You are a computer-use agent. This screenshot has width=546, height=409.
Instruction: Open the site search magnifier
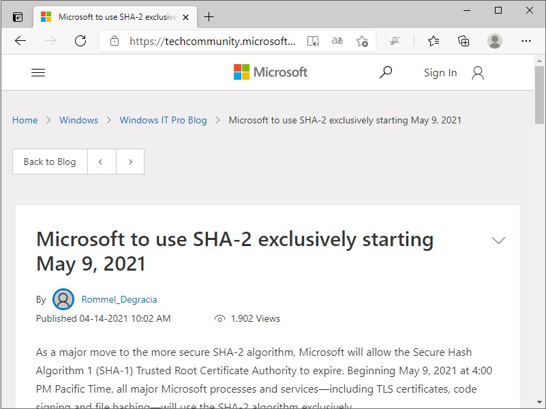(386, 72)
